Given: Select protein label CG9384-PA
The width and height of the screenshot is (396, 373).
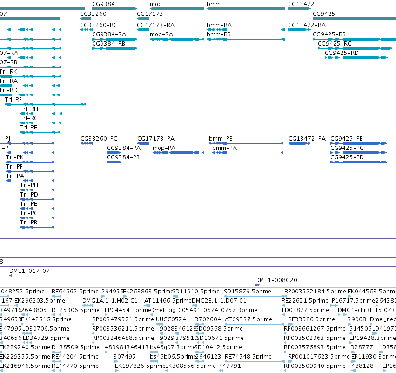Looking at the screenshot, I should point(124,148).
